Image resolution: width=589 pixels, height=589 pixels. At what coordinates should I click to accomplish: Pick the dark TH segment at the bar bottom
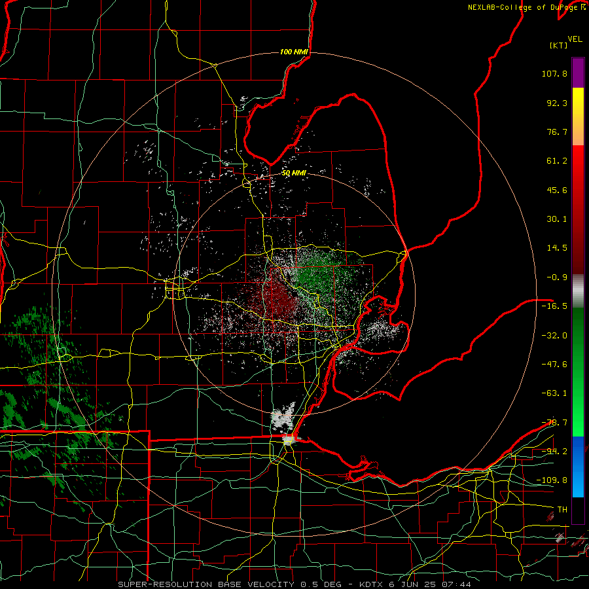pos(578,510)
